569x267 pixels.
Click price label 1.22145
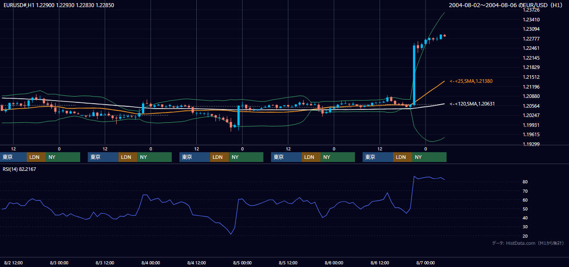click(531, 58)
